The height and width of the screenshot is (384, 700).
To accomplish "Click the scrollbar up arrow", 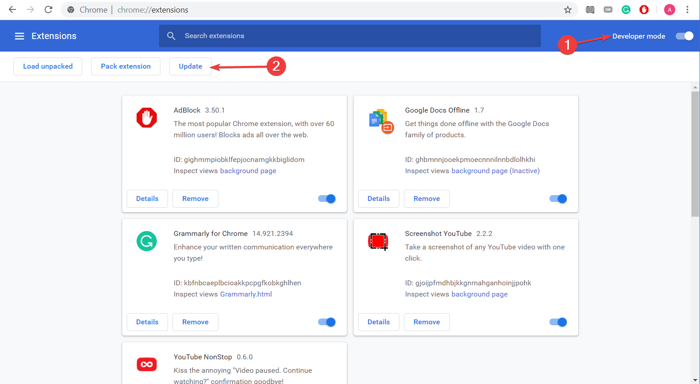I will coord(695,87).
